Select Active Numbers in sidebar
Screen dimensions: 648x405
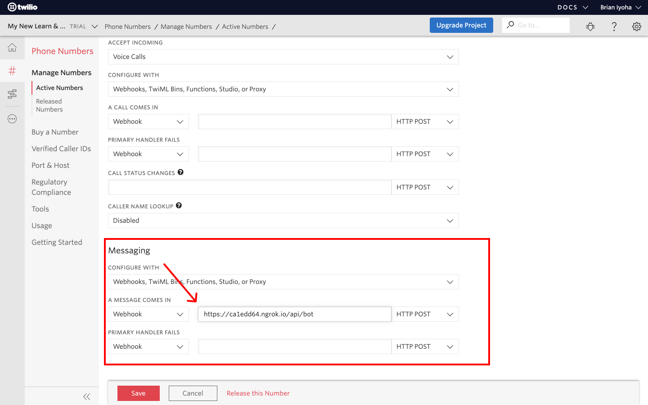tap(60, 88)
